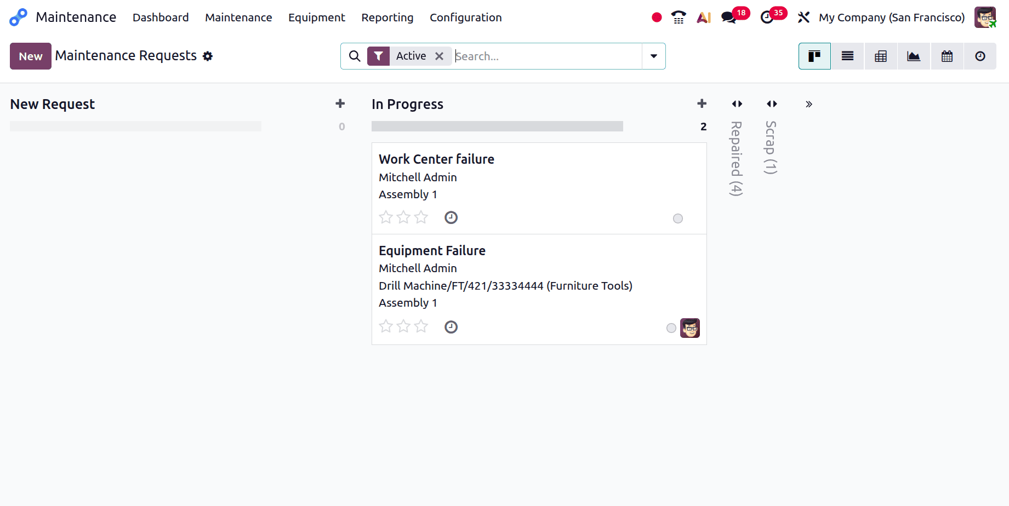Focus the Search input field
This screenshot has height=506, width=1009.
[548, 56]
